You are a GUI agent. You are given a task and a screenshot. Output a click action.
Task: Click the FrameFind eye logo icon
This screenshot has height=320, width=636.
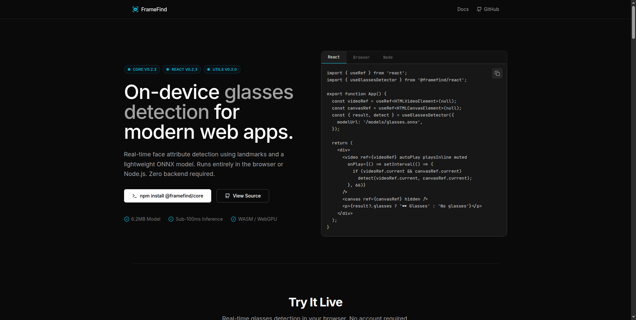pos(135,9)
